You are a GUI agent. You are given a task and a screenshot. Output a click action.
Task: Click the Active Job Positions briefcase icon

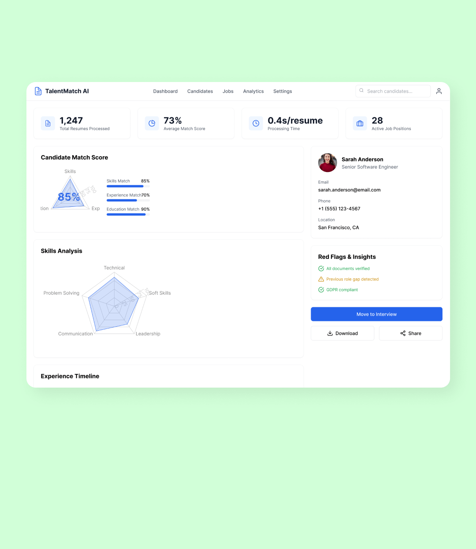tap(360, 123)
